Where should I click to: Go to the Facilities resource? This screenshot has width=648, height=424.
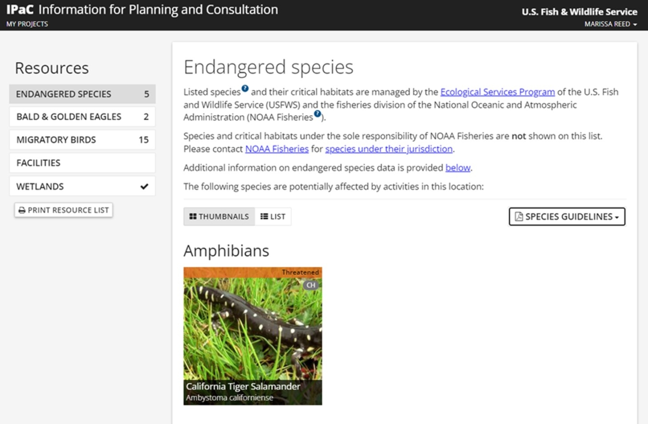[x=82, y=163]
